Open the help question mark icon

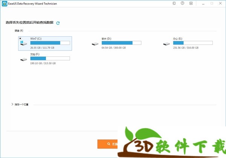point(182,3)
